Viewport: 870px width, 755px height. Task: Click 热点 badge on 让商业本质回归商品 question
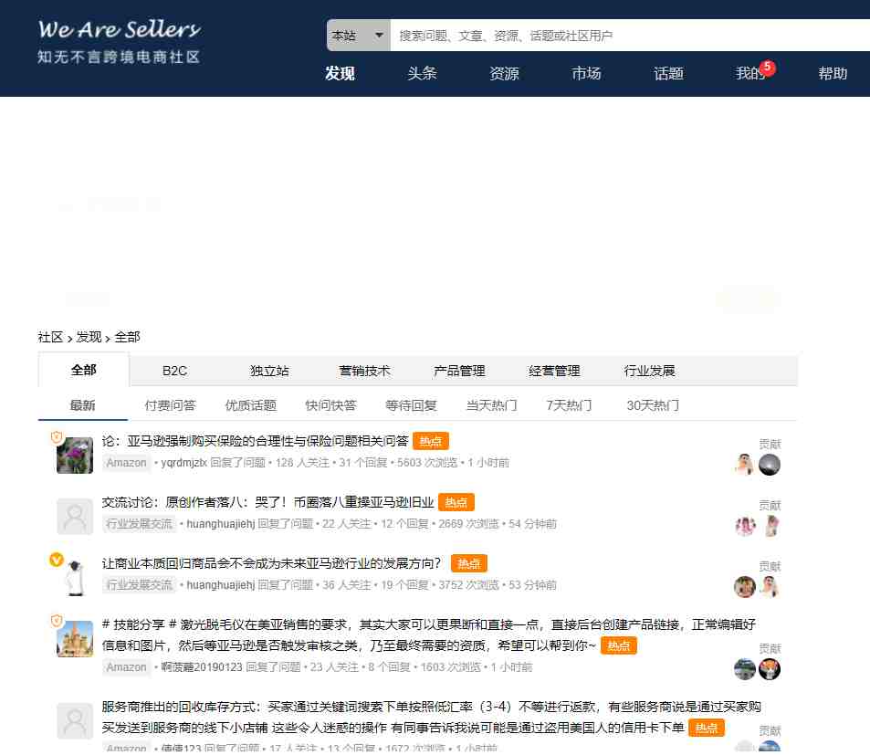tap(469, 563)
